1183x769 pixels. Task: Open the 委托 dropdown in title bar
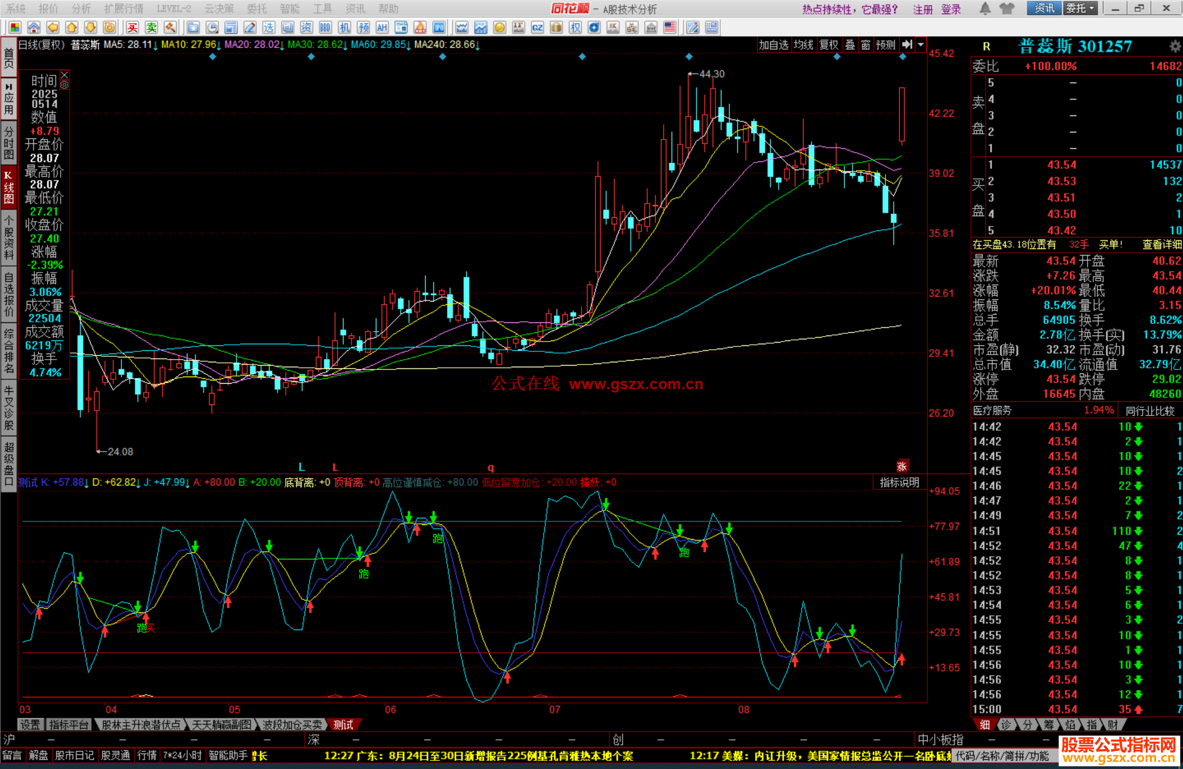(x=1080, y=8)
